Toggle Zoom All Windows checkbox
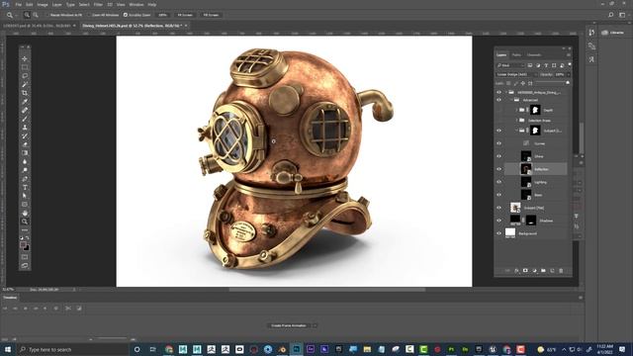This screenshot has height=356, width=633. click(x=89, y=15)
